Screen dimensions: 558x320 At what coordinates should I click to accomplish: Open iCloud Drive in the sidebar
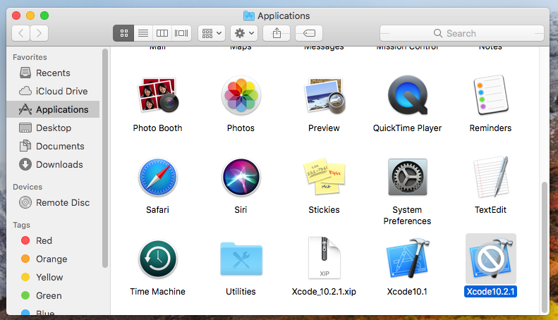point(53,91)
